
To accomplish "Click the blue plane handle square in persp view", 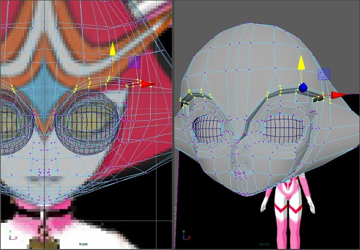I will (x=323, y=74).
